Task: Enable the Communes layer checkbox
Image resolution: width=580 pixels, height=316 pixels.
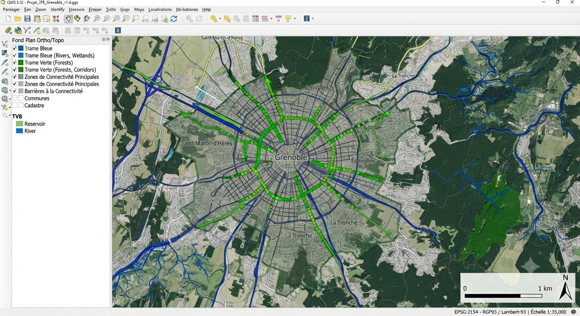Action: tap(15, 98)
